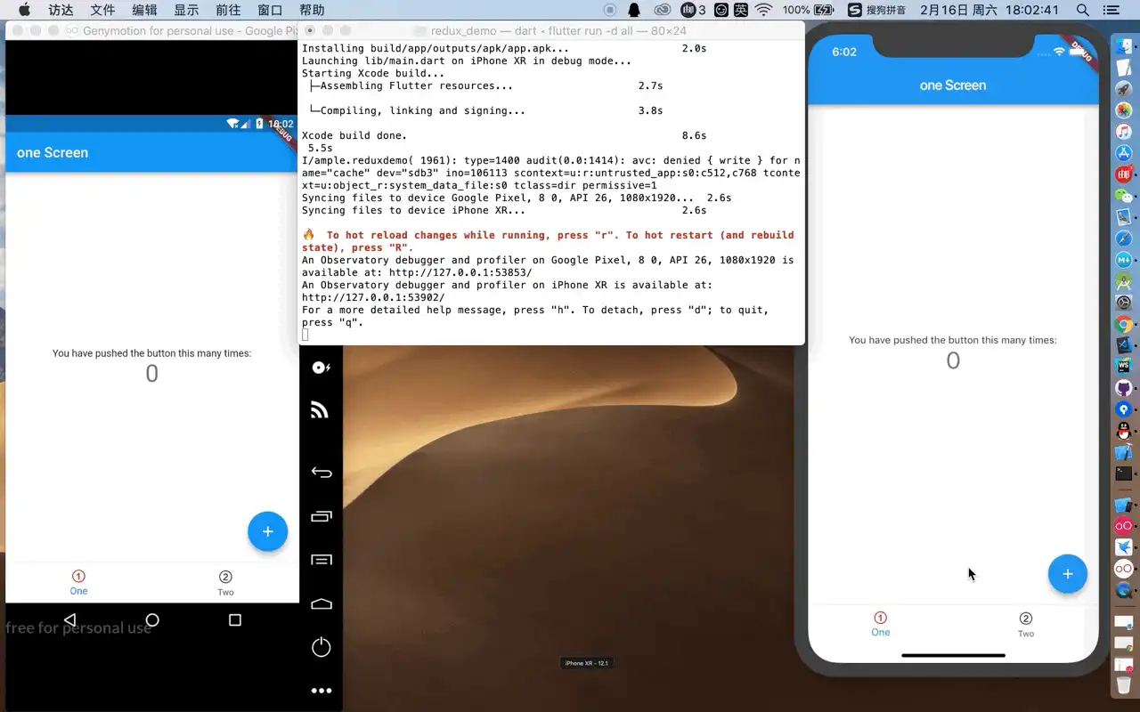The image size is (1140, 712).
Task: Open Terminal in the Dock
Action: (x=1124, y=473)
